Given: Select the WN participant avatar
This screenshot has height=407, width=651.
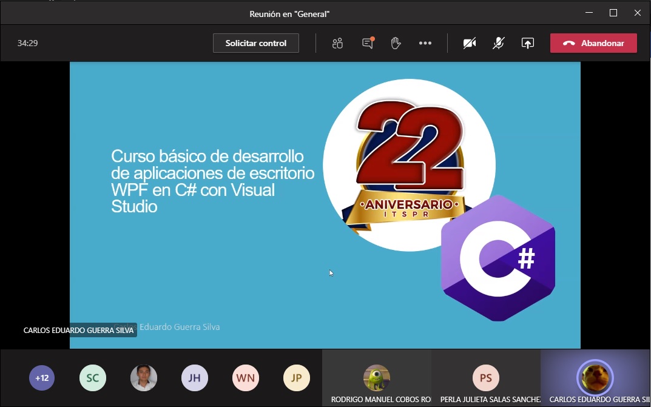Looking at the screenshot, I should pos(245,378).
